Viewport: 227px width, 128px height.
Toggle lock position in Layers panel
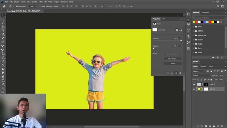pos(205,80)
